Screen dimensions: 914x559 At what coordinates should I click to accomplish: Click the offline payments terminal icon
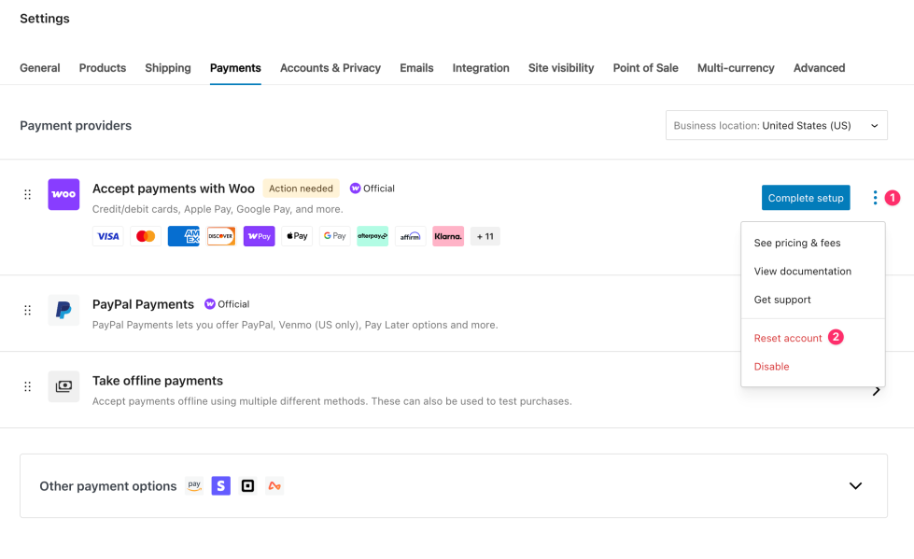point(63,386)
